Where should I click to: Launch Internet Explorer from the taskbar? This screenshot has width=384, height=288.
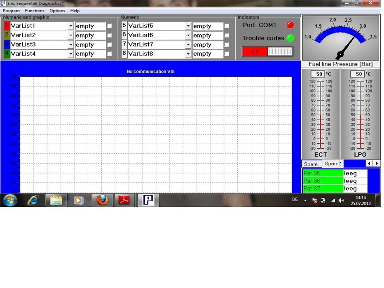click(x=33, y=200)
